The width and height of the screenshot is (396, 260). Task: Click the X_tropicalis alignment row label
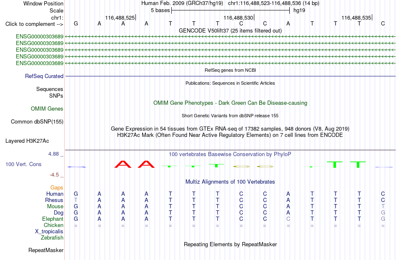point(49,232)
